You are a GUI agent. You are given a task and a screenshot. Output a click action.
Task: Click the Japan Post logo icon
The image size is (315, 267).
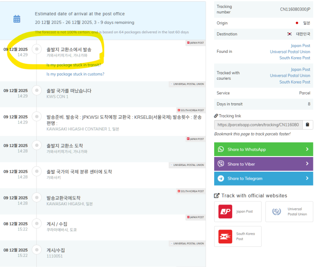coord(225,212)
